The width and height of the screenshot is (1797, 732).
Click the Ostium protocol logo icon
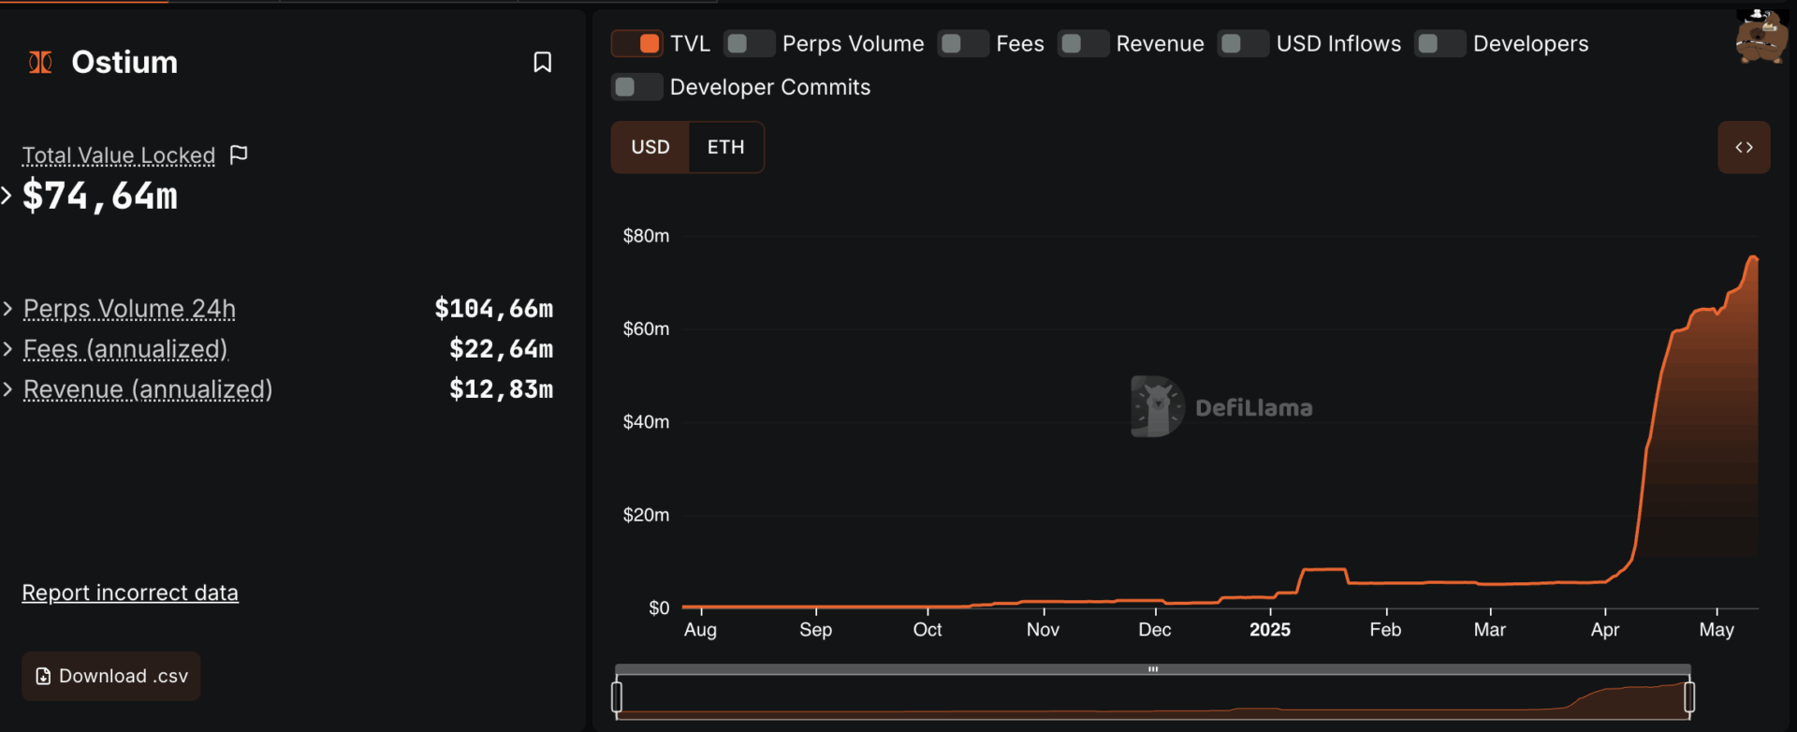pyautogui.click(x=40, y=63)
